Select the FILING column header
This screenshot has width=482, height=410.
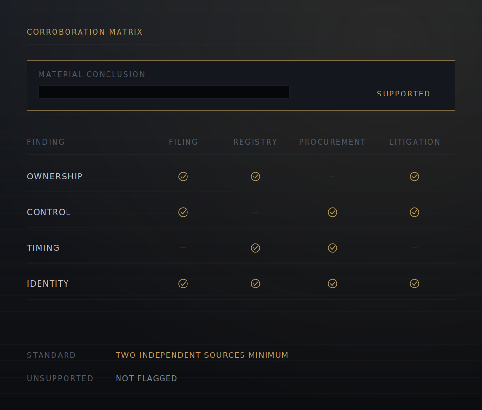(x=183, y=142)
